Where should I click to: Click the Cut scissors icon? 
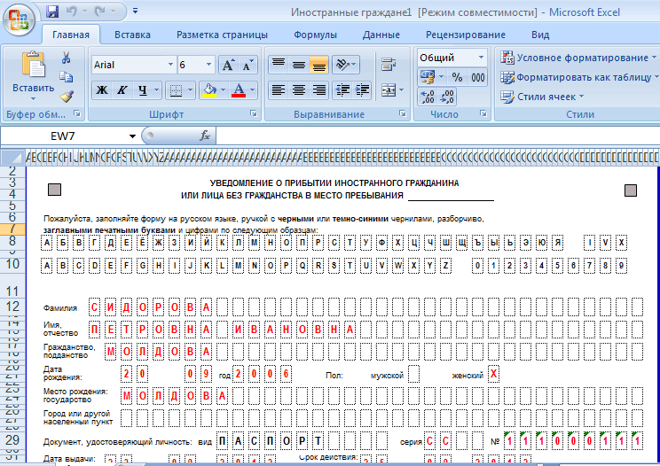click(x=67, y=58)
